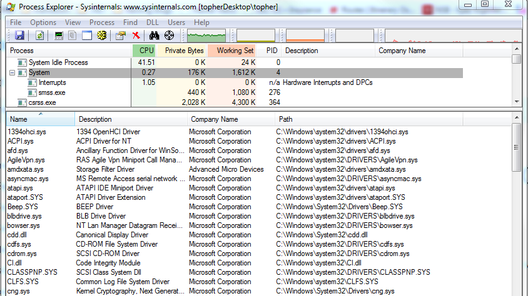This screenshot has height=296, width=528.
Task: Sort by Working Set column header
Action: click(231, 51)
